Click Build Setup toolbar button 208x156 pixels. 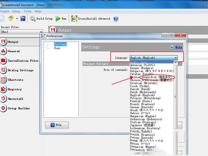coord(41,18)
